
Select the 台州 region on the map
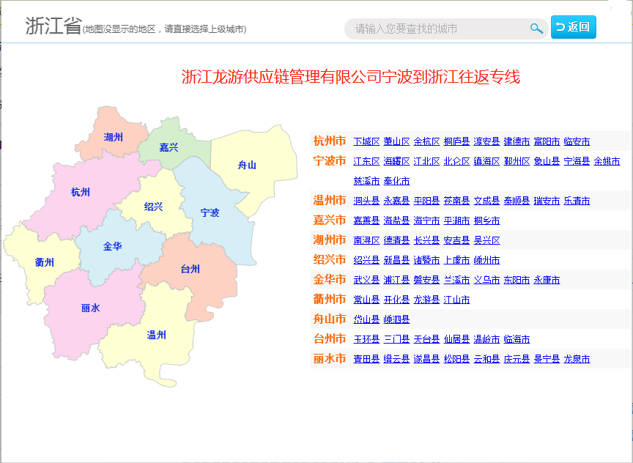coord(190,269)
